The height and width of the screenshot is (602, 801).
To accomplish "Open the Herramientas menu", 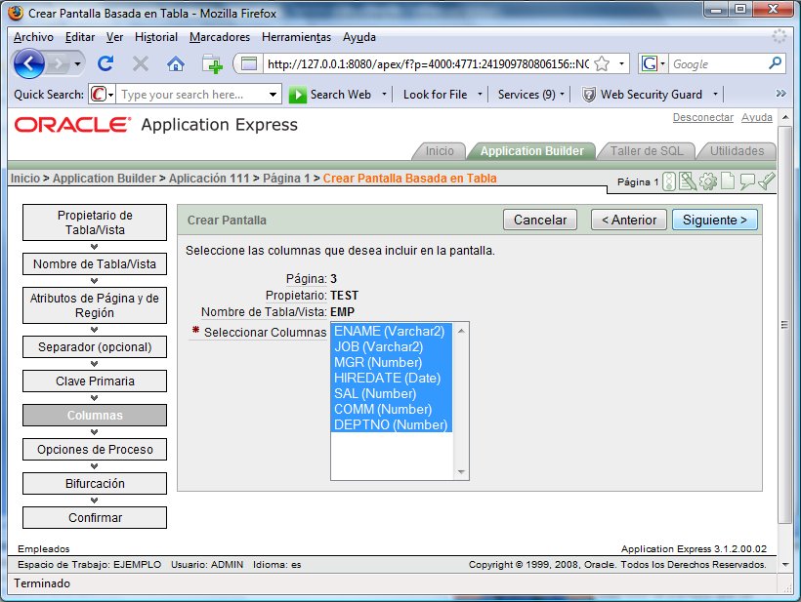I will pyautogui.click(x=296, y=37).
